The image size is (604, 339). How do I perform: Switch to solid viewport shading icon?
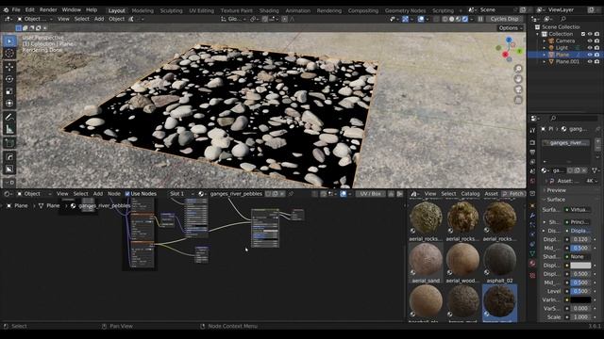[x=451, y=19]
